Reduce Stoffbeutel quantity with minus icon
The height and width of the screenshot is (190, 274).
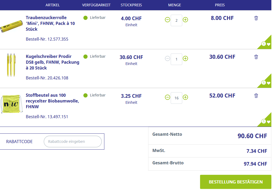click(x=167, y=97)
